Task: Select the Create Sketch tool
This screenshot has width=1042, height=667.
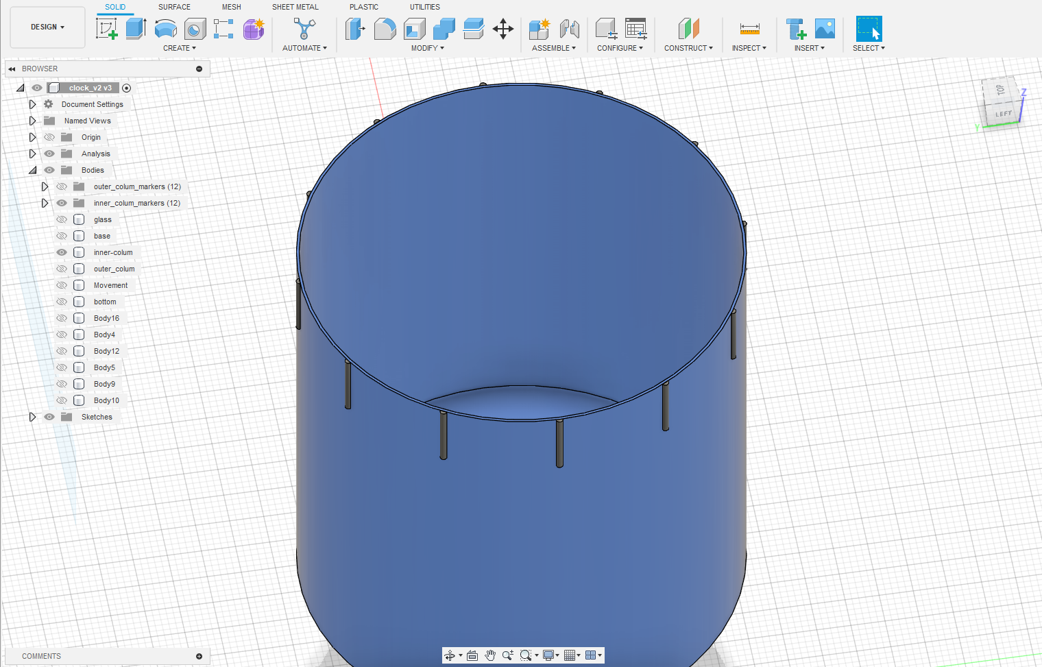Action: point(106,29)
